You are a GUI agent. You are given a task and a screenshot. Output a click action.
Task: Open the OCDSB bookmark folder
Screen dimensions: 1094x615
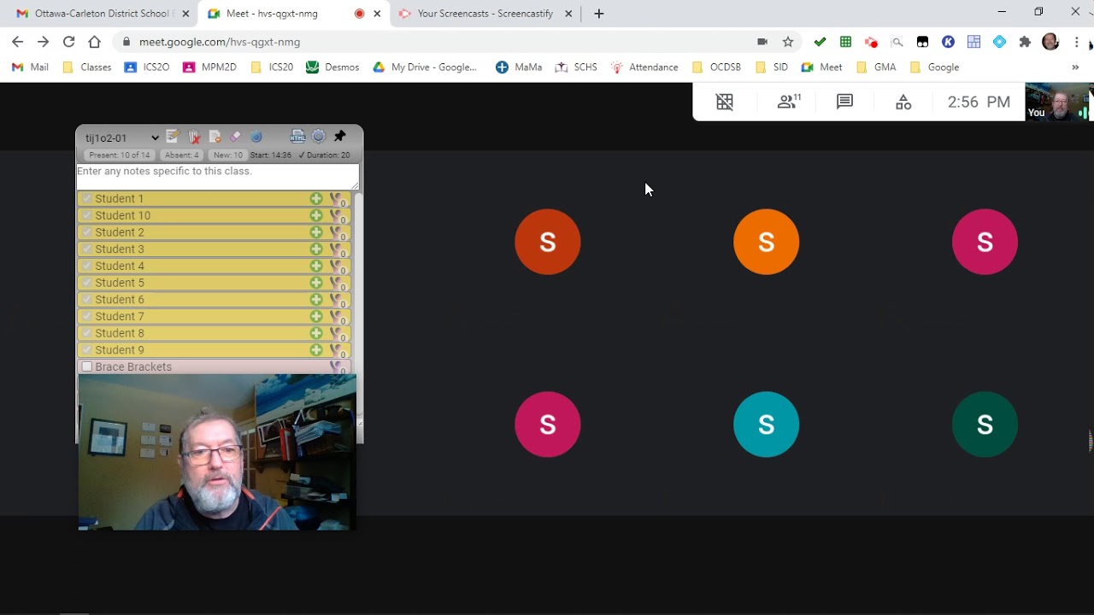click(x=716, y=67)
